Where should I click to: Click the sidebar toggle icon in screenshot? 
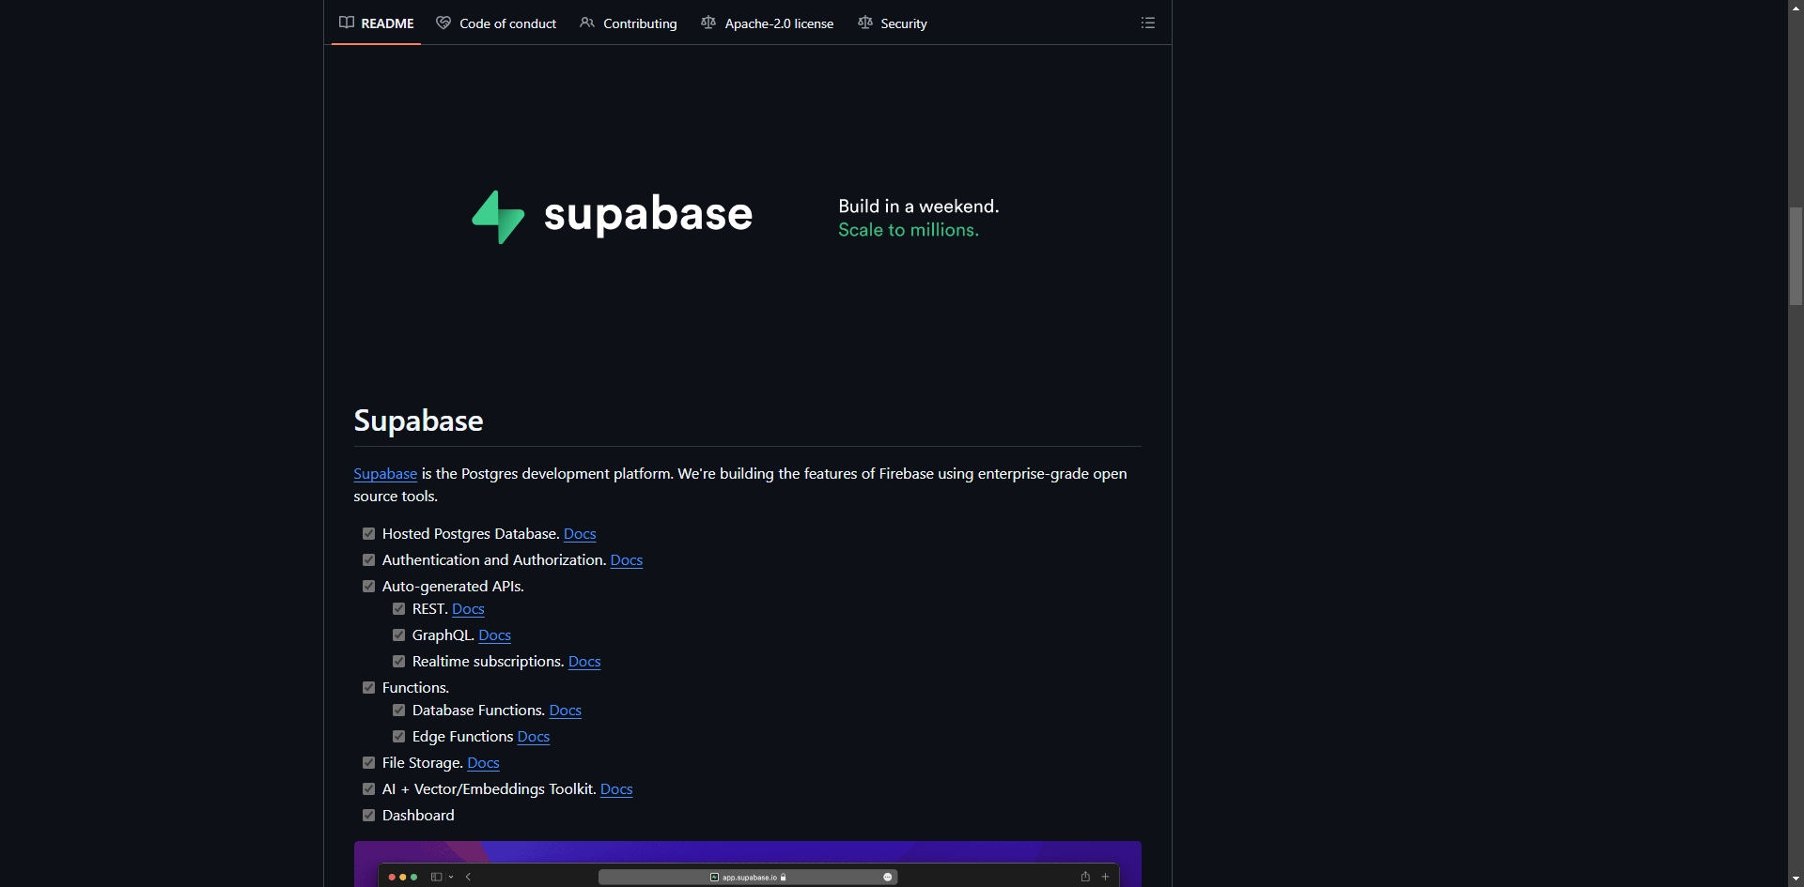click(x=437, y=877)
